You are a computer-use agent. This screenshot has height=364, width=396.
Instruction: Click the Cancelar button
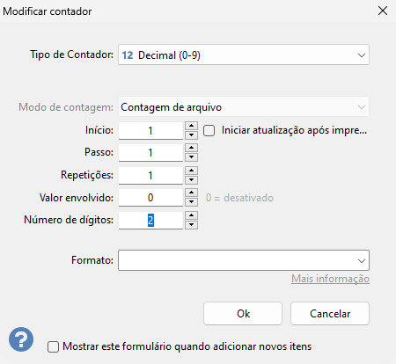(x=330, y=314)
